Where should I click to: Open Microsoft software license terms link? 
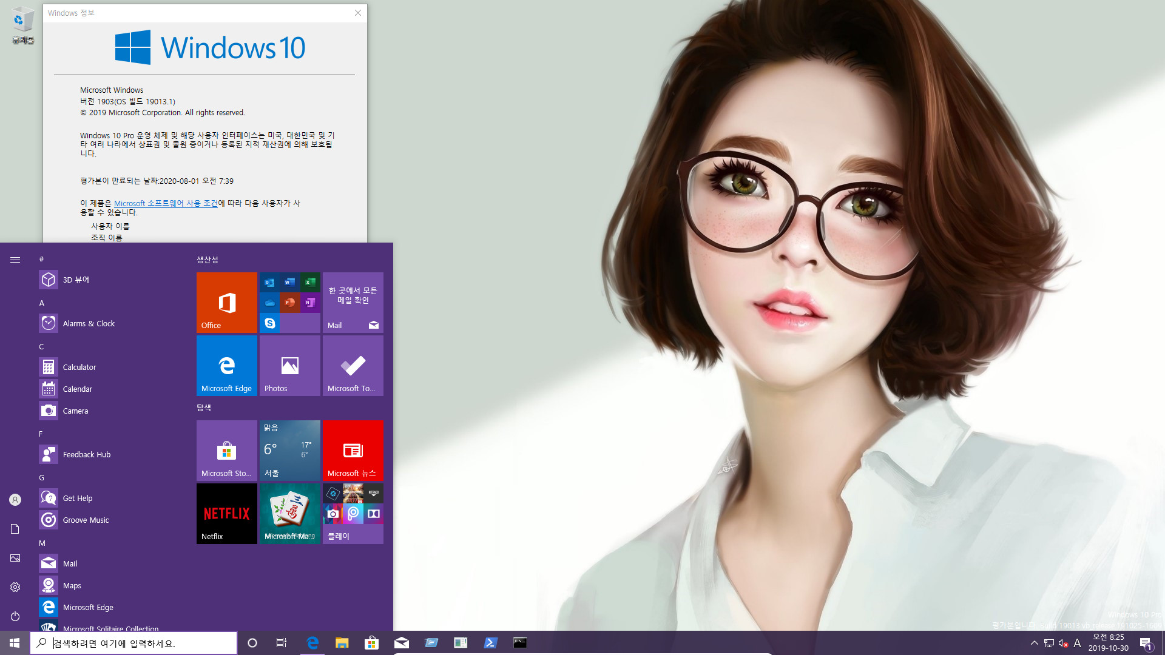tap(166, 203)
